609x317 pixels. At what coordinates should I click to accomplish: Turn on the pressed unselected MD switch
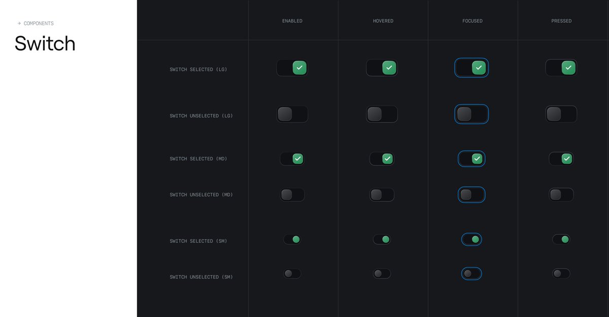[x=561, y=195]
